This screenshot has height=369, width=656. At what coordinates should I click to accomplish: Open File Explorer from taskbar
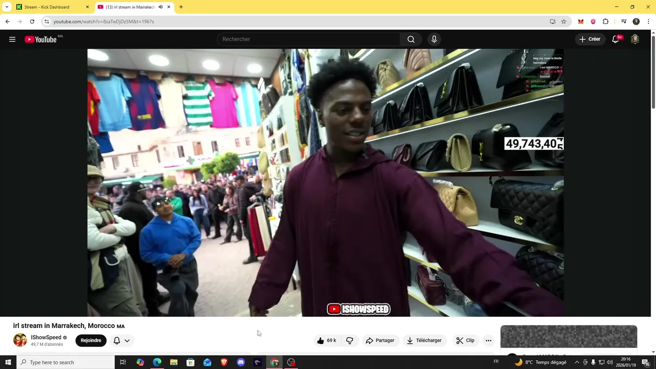coord(174,362)
